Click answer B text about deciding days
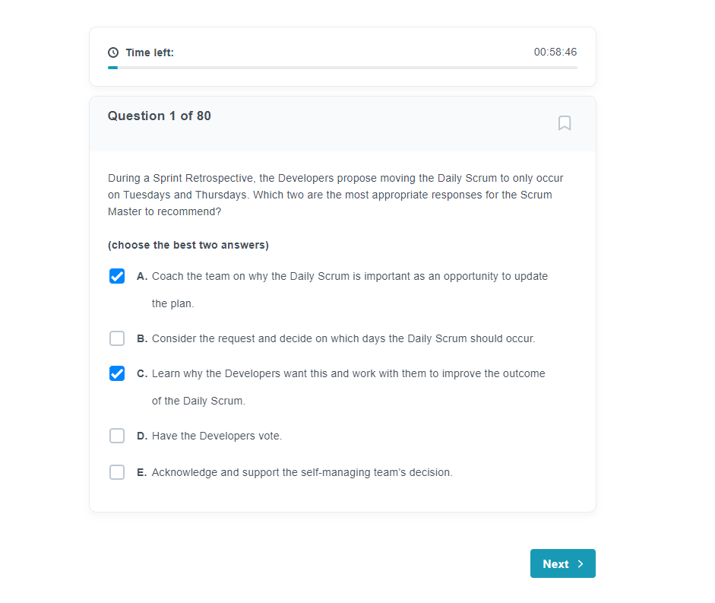Screen dimensions: 715x603 343,338
